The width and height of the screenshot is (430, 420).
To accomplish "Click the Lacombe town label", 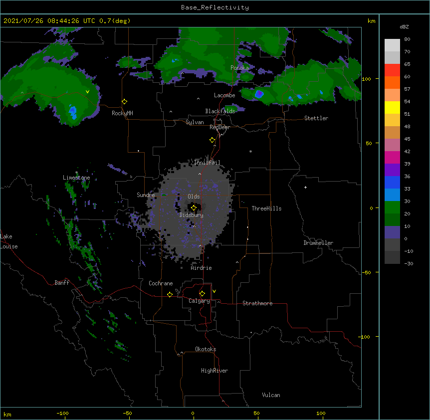I will (224, 95).
